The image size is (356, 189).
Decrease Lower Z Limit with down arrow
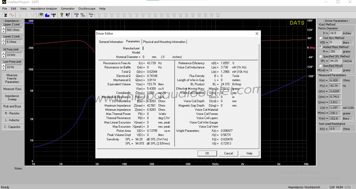[x=3, y=43]
